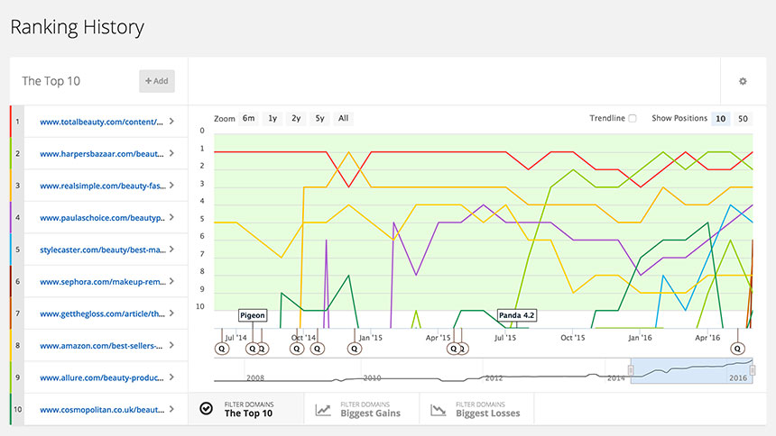
Task: Click the Add button next to The Top 10
Action: [157, 81]
